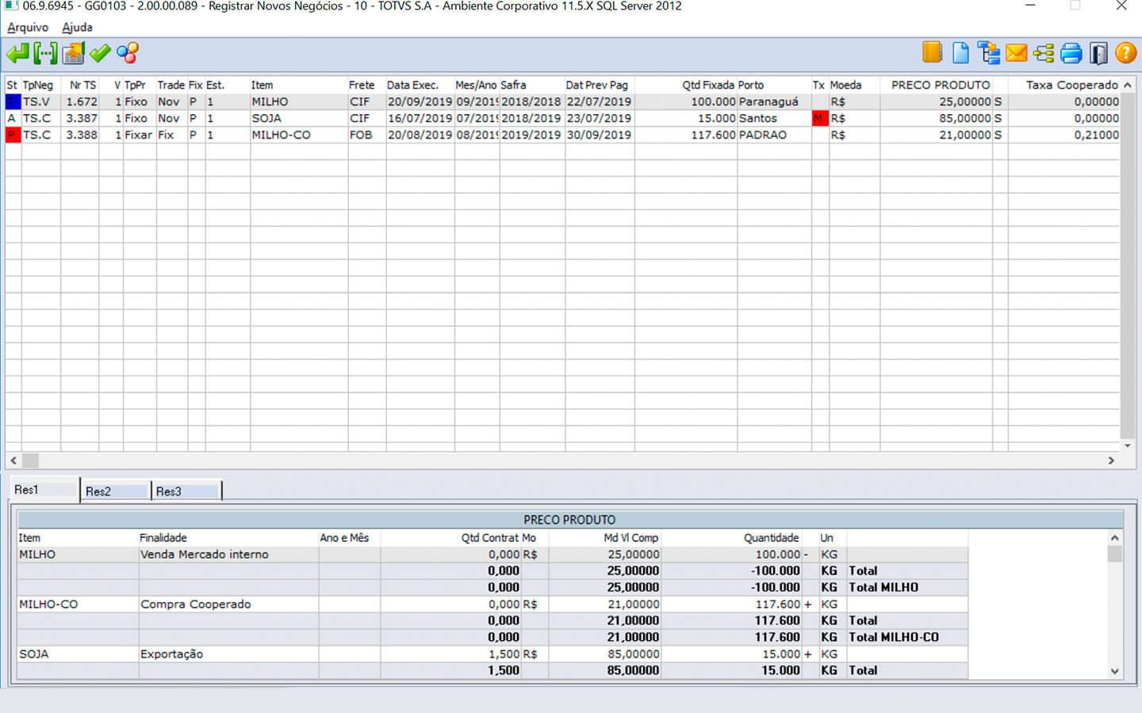The height and width of the screenshot is (713, 1142).
Task: Open the Arquivo menu
Action: point(28,28)
